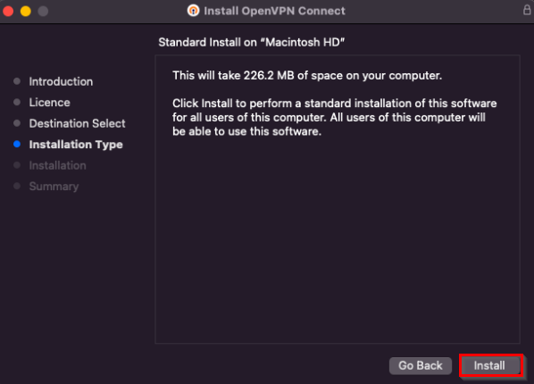Image resolution: width=534 pixels, height=384 pixels.
Task: Click the Licence step bullet dot
Action: 17,102
